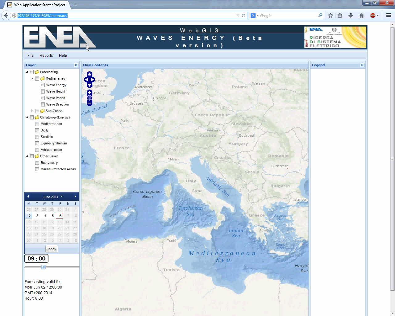Screen dimensions: 395x316
Task: Open the Forecasting folder icon
Action: 37,72
